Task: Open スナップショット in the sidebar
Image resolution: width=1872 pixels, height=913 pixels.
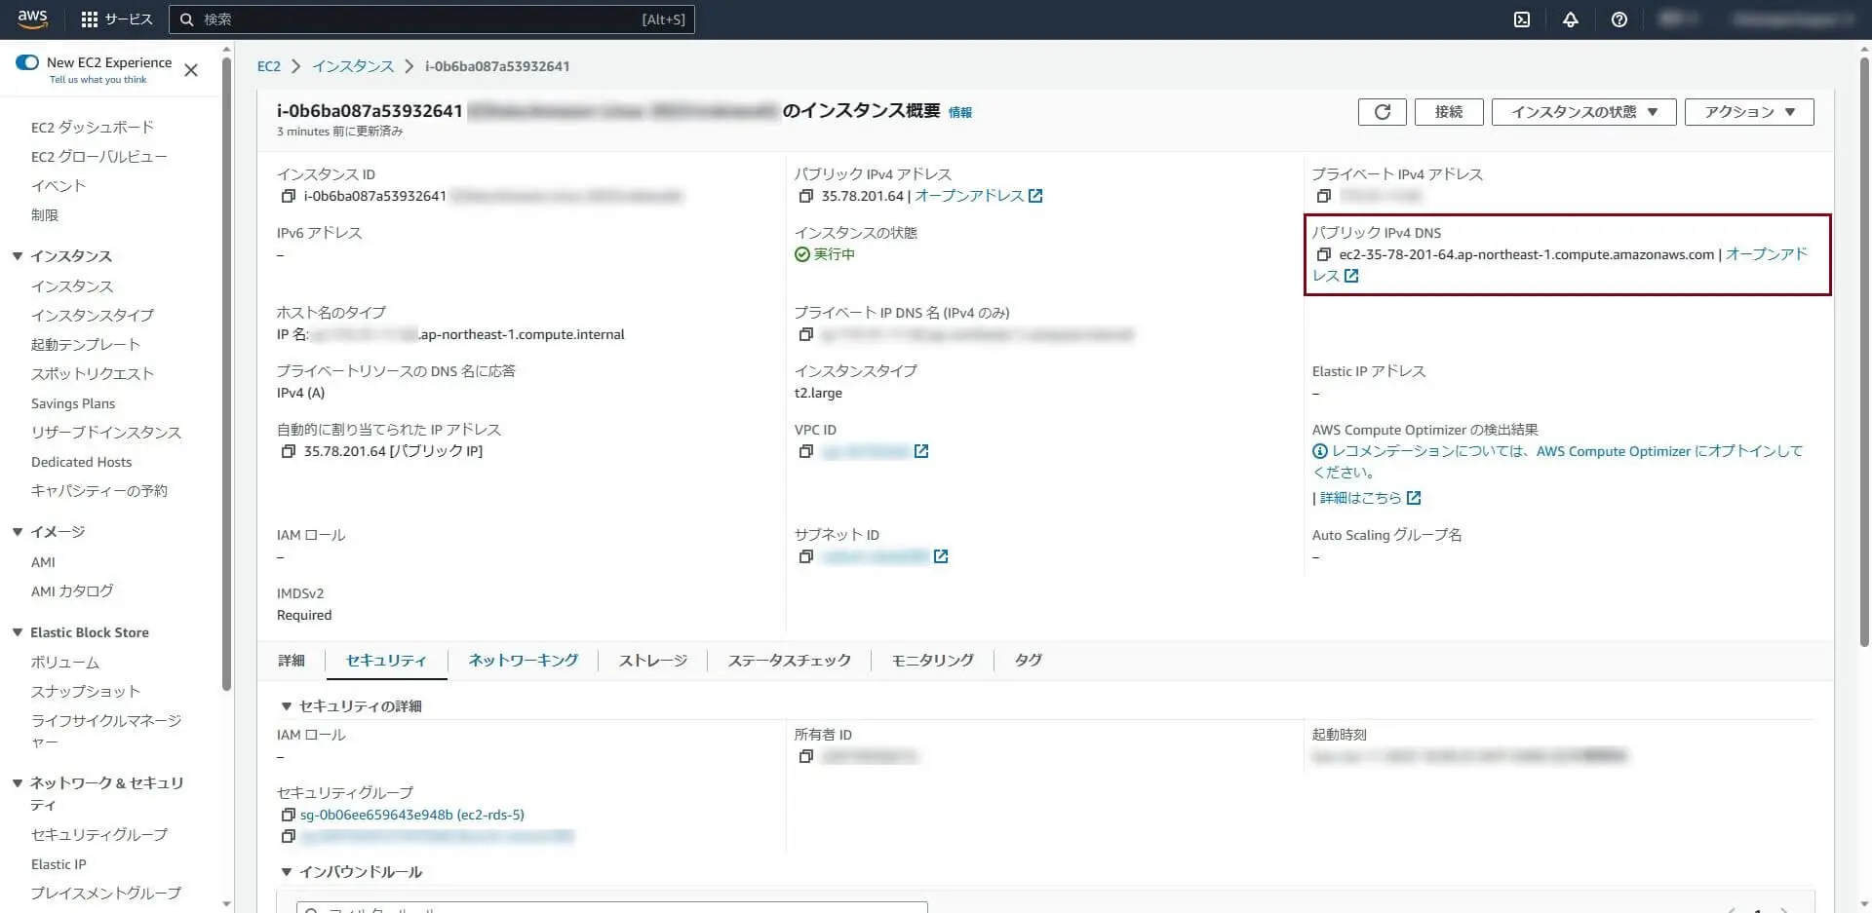Action: [x=86, y=692]
